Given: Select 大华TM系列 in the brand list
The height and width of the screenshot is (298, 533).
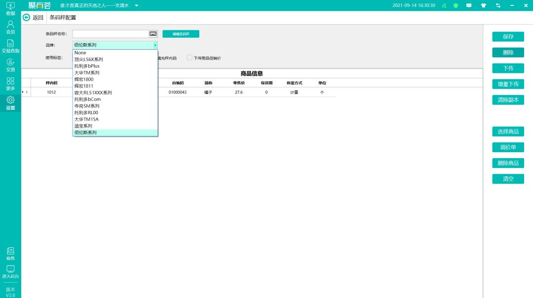Looking at the screenshot, I should [87, 72].
